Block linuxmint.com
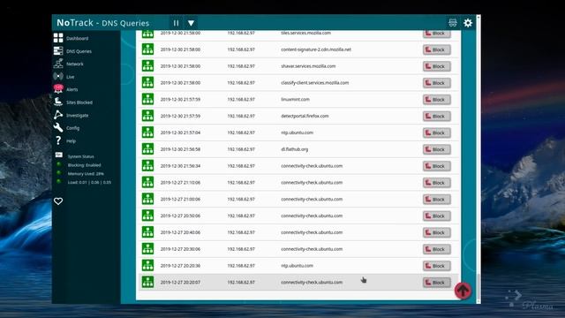This screenshot has height=318, width=565. pos(437,100)
